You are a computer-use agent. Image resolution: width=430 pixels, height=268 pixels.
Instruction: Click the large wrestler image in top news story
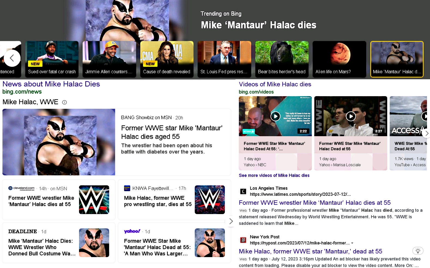(x=59, y=142)
